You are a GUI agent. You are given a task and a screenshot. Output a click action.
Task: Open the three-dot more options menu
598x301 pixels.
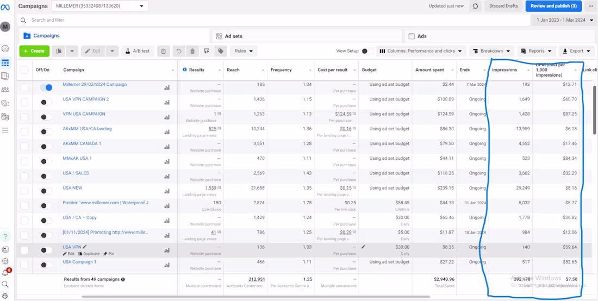tap(591, 6)
